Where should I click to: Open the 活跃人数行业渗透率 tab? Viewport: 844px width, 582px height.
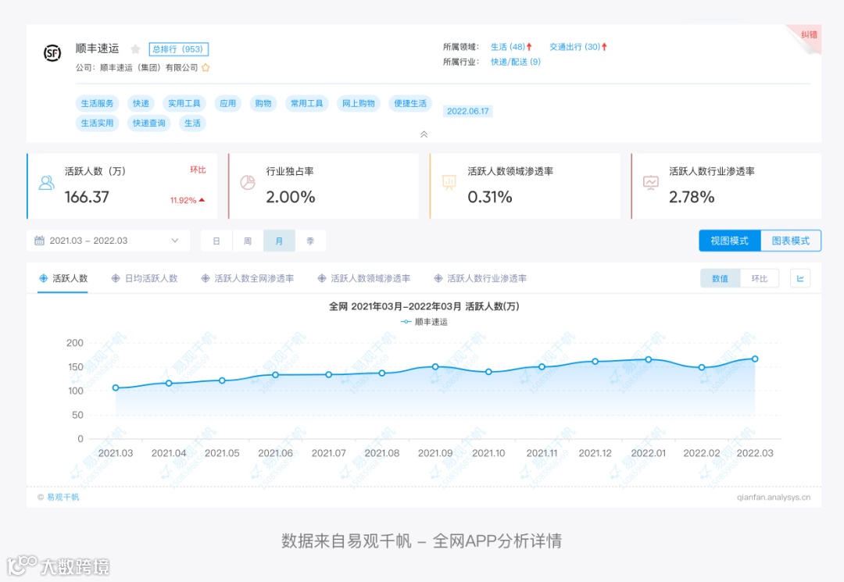480,278
